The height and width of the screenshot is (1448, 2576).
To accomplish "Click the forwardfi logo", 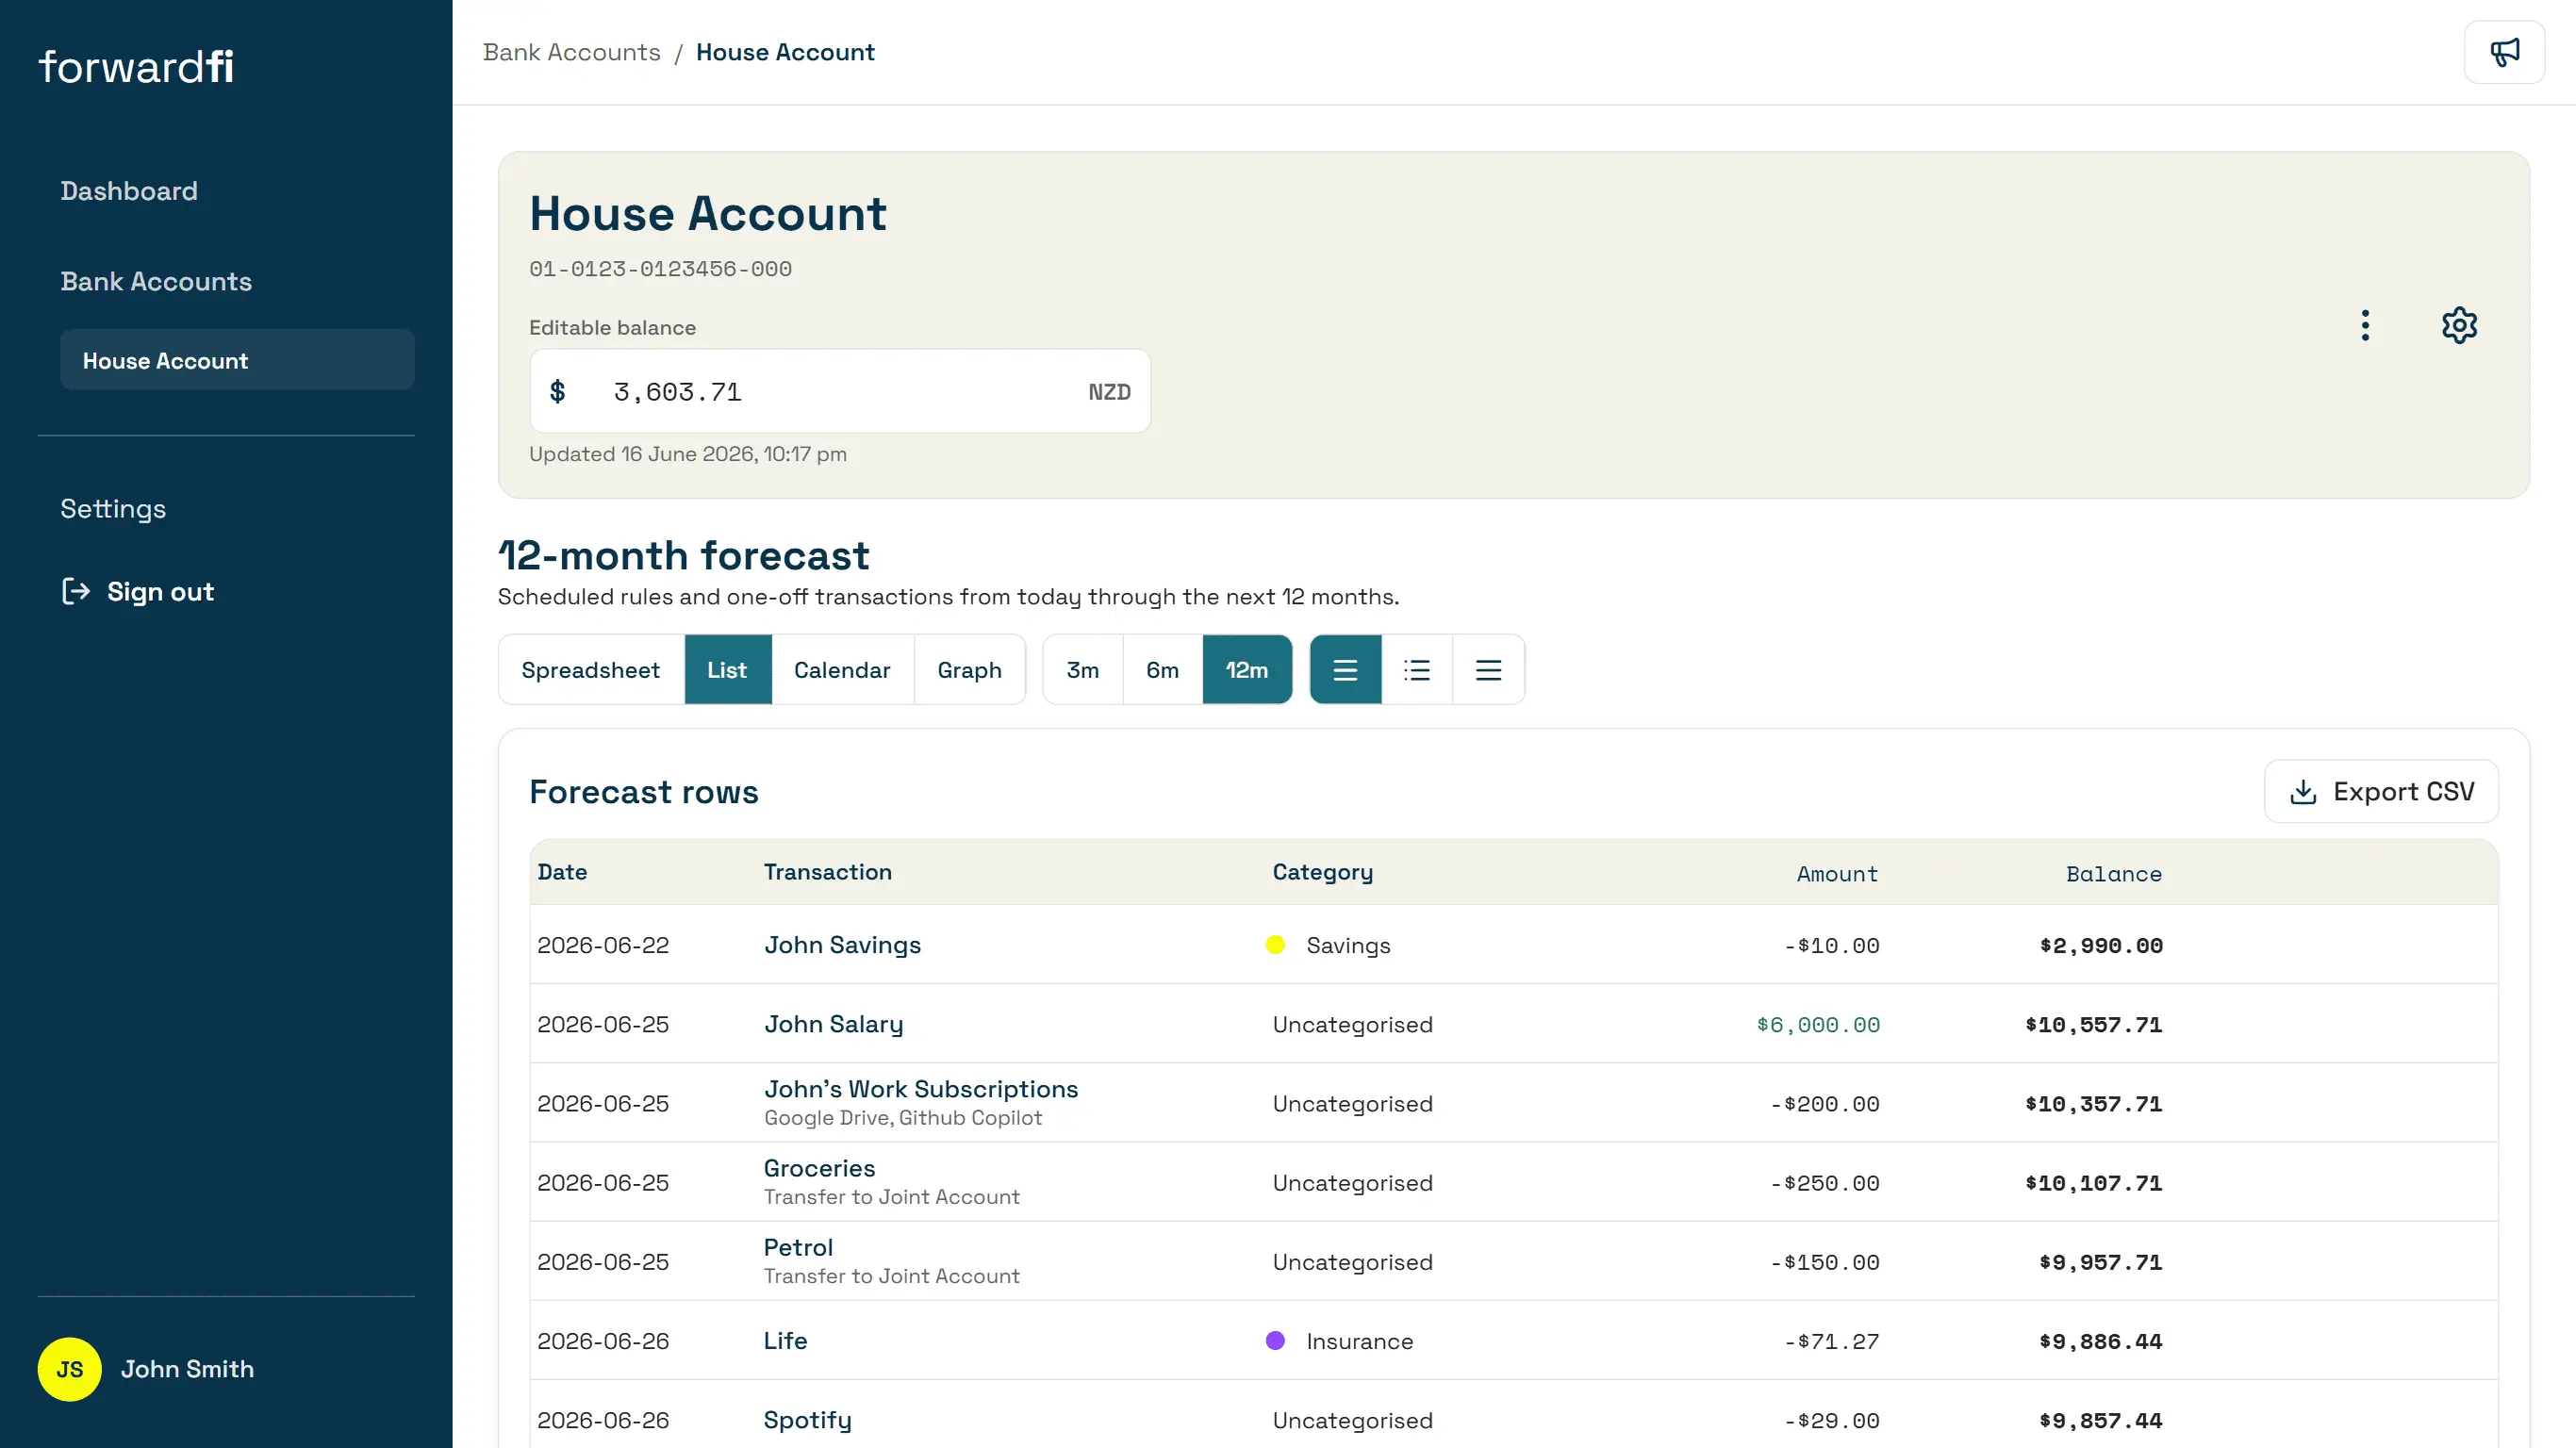I will 136,67.
